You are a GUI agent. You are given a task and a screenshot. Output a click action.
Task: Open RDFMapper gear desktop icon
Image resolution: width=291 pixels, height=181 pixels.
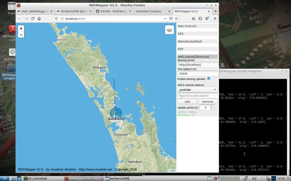(x=12, y=52)
